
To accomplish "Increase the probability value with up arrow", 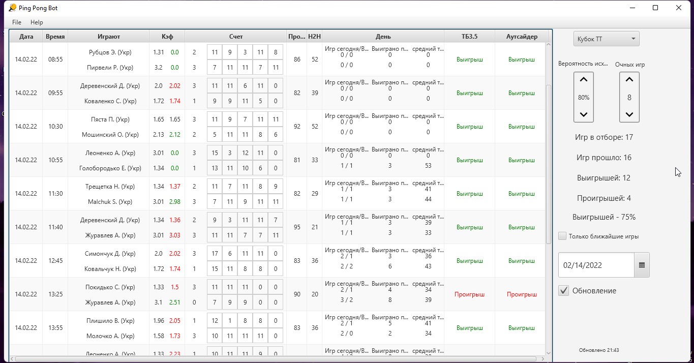I will point(583,80).
